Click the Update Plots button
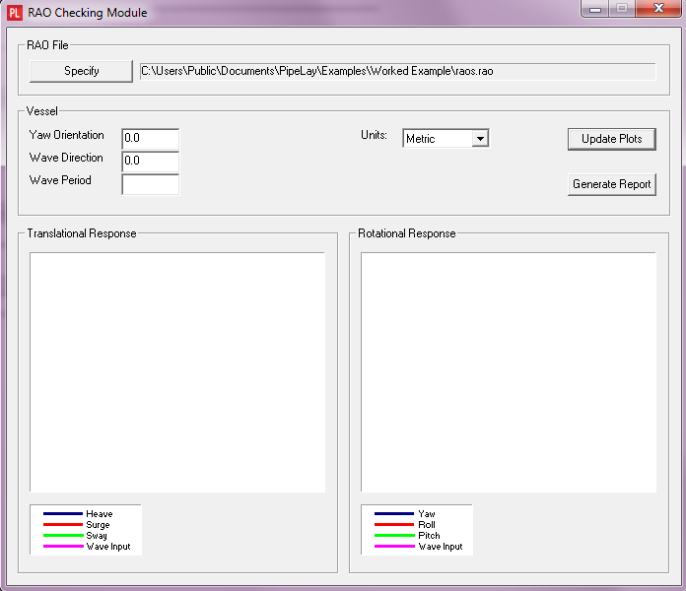Screen dimensions: 686x591 click(611, 139)
